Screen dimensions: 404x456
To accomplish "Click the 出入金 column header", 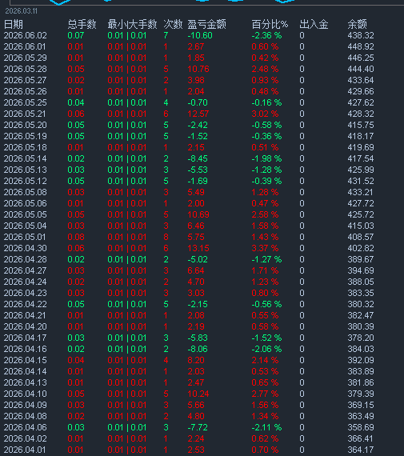I will (314, 24).
